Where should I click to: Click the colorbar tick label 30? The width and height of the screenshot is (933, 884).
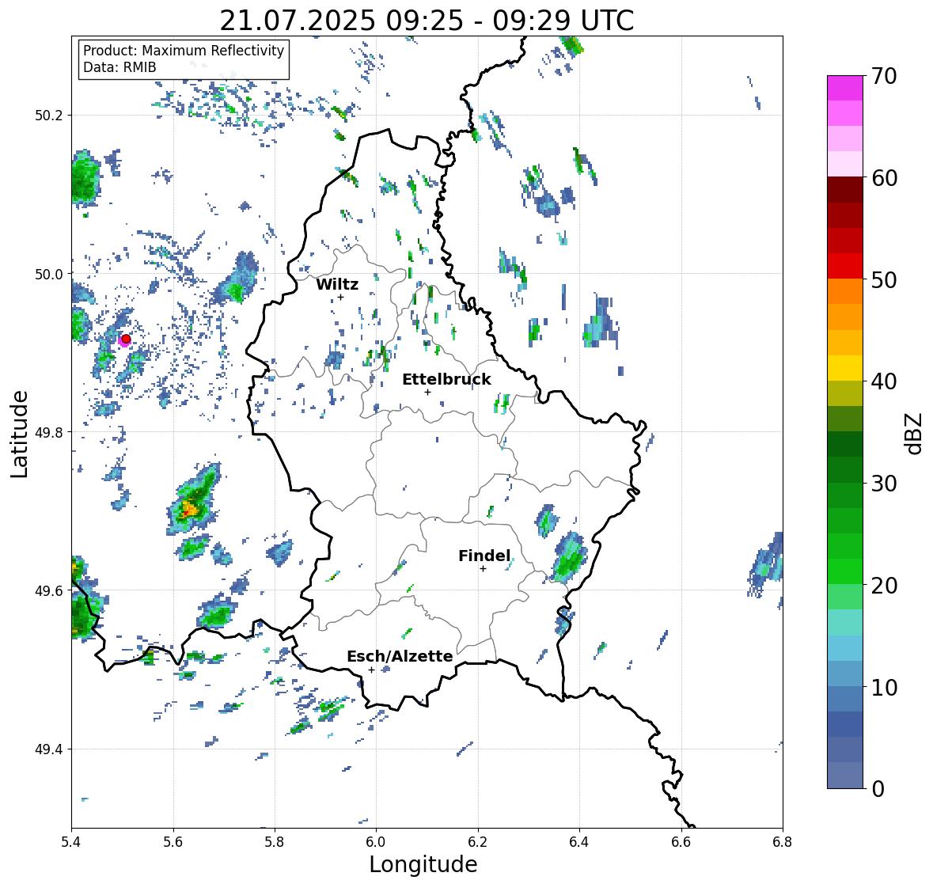(884, 484)
